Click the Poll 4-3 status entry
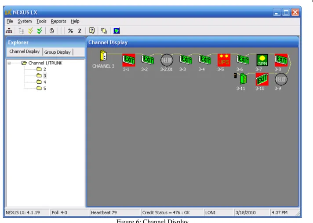 coord(69,212)
